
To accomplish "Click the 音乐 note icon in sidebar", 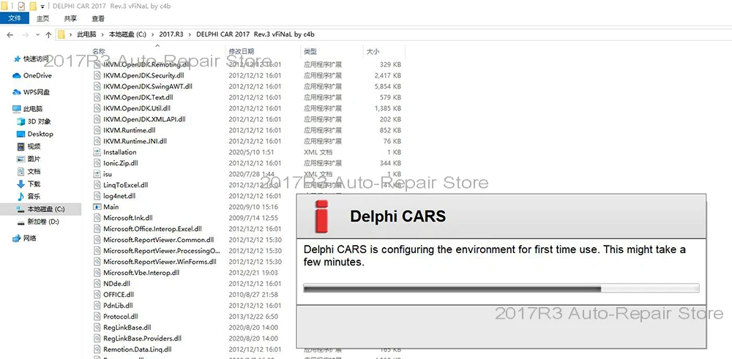I will (x=20, y=197).
